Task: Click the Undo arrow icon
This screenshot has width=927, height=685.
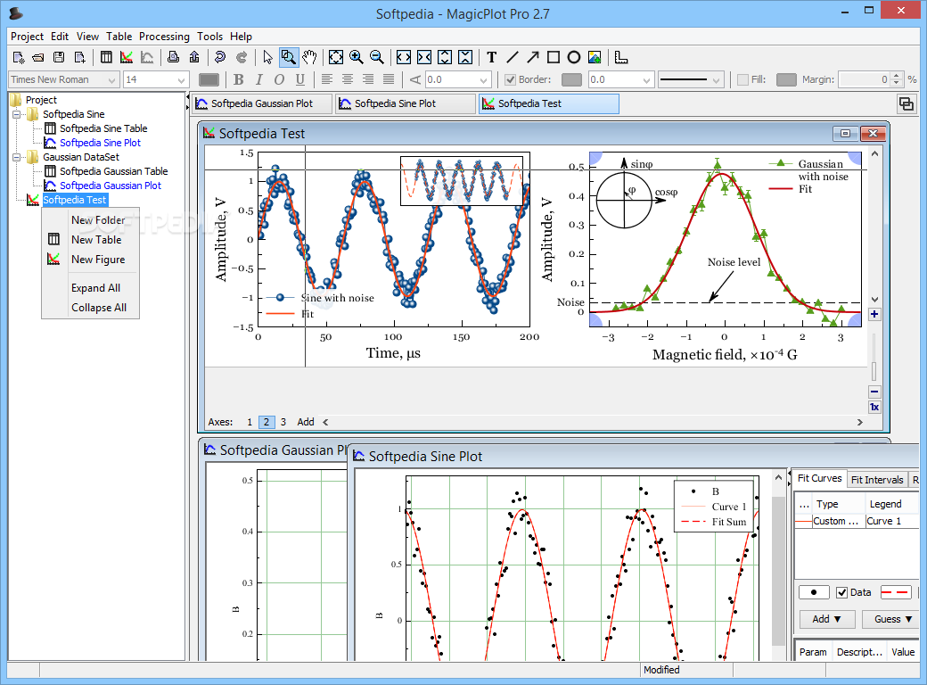Action: click(219, 58)
